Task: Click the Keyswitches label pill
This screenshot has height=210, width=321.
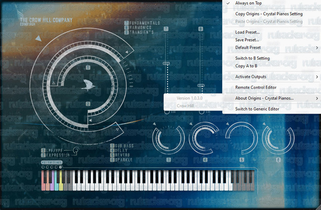Action: (51, 162)
